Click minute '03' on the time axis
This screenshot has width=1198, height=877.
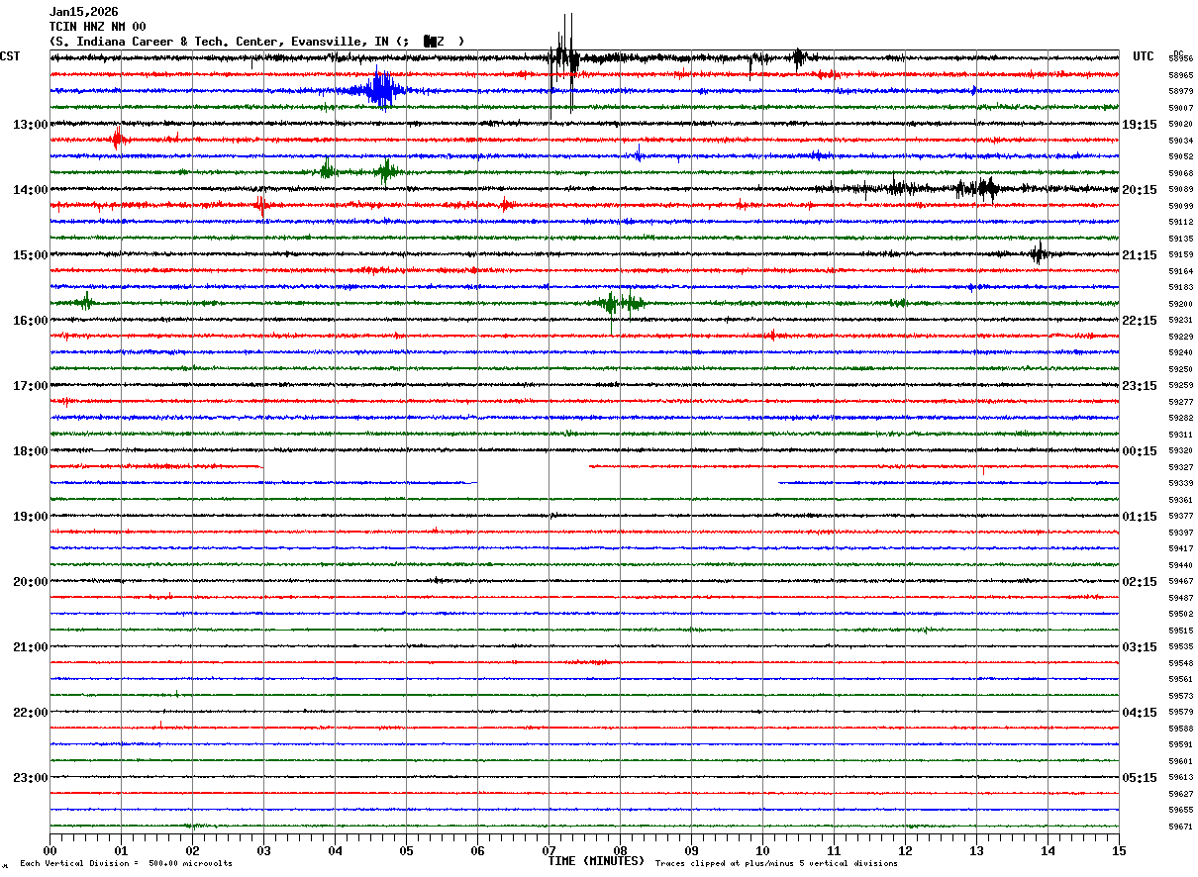point(263,850)
